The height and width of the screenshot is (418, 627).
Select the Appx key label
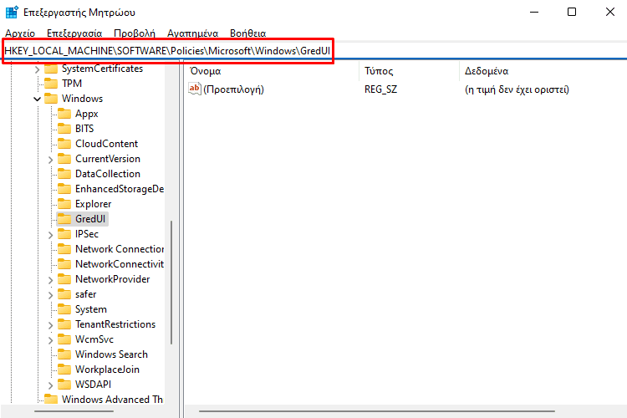pos(87,114)
